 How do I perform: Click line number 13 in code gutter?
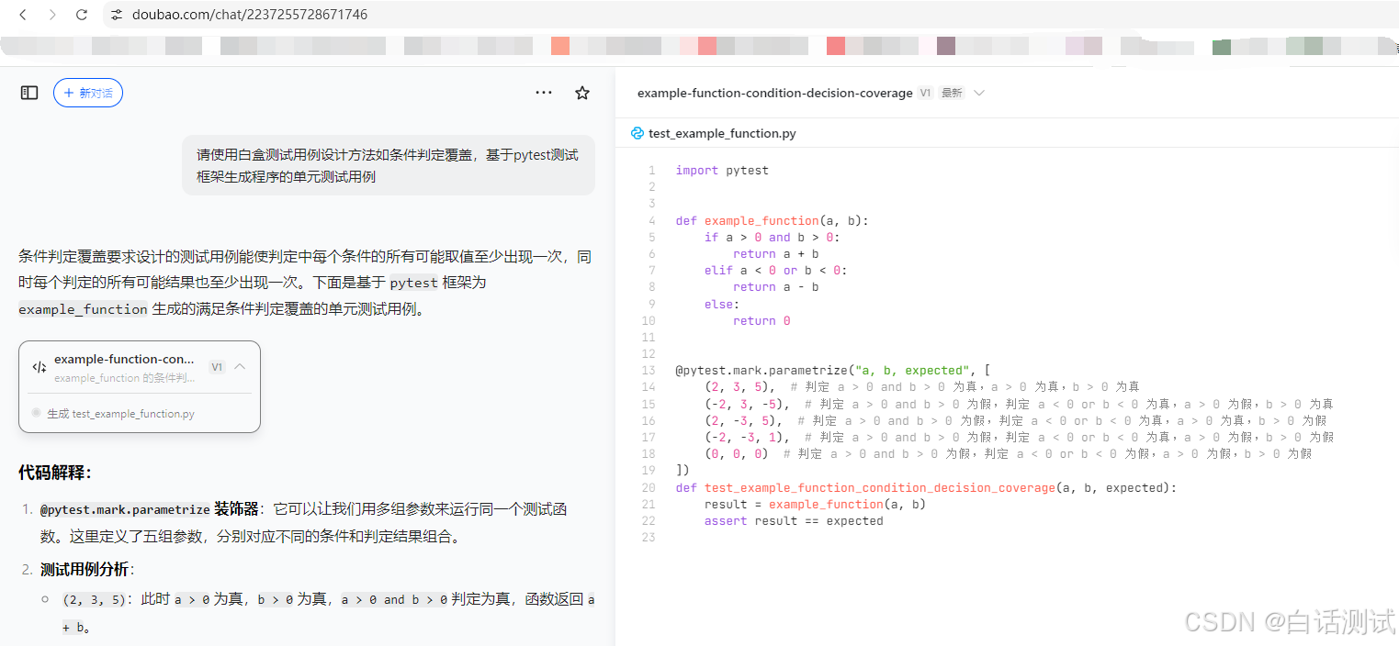tap(649, 371)
